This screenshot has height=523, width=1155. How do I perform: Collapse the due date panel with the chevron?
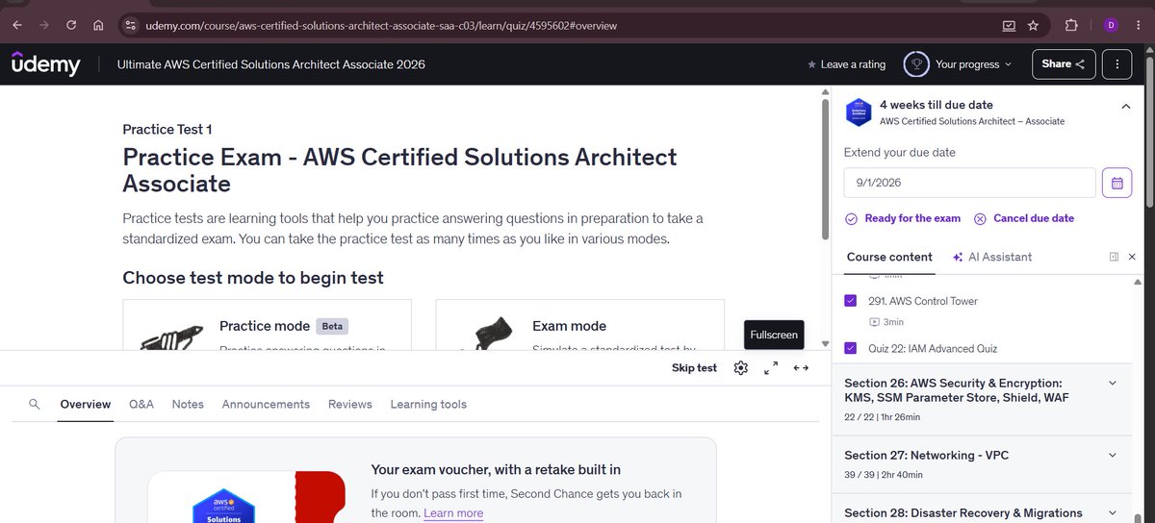[x=1126, y=106]
